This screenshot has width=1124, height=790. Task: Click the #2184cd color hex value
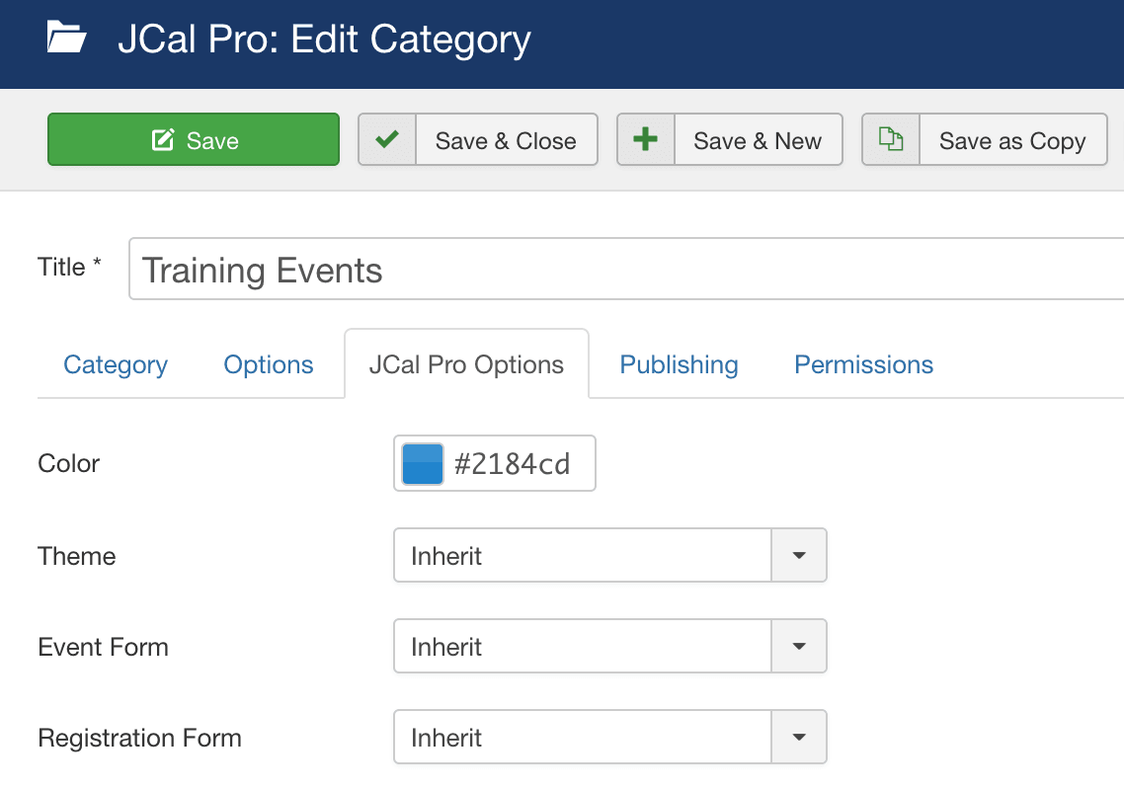tap(513, 464)
